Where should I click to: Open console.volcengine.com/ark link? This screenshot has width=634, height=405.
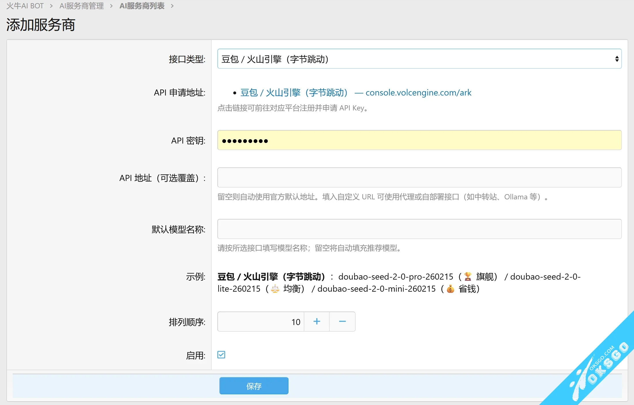click(418, 93)
